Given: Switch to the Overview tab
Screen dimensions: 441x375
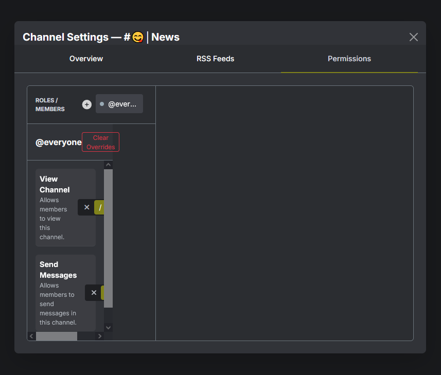Looking at the screenshot, I should pyautogui.click(x=86, y=59).
